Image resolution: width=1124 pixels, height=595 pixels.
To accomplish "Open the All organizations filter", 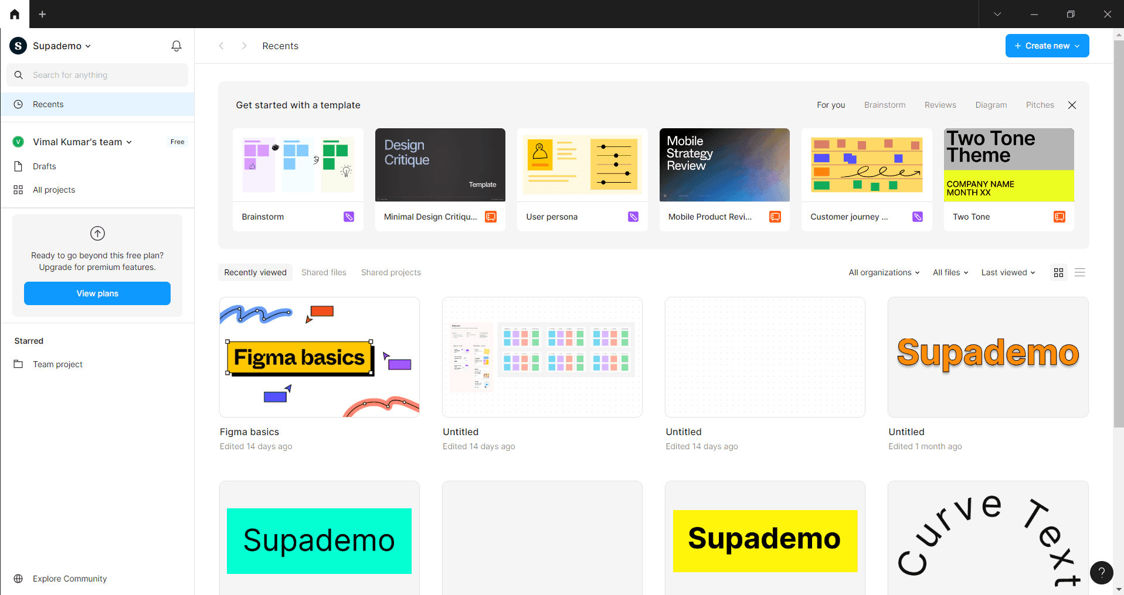I will pos(884,272).
